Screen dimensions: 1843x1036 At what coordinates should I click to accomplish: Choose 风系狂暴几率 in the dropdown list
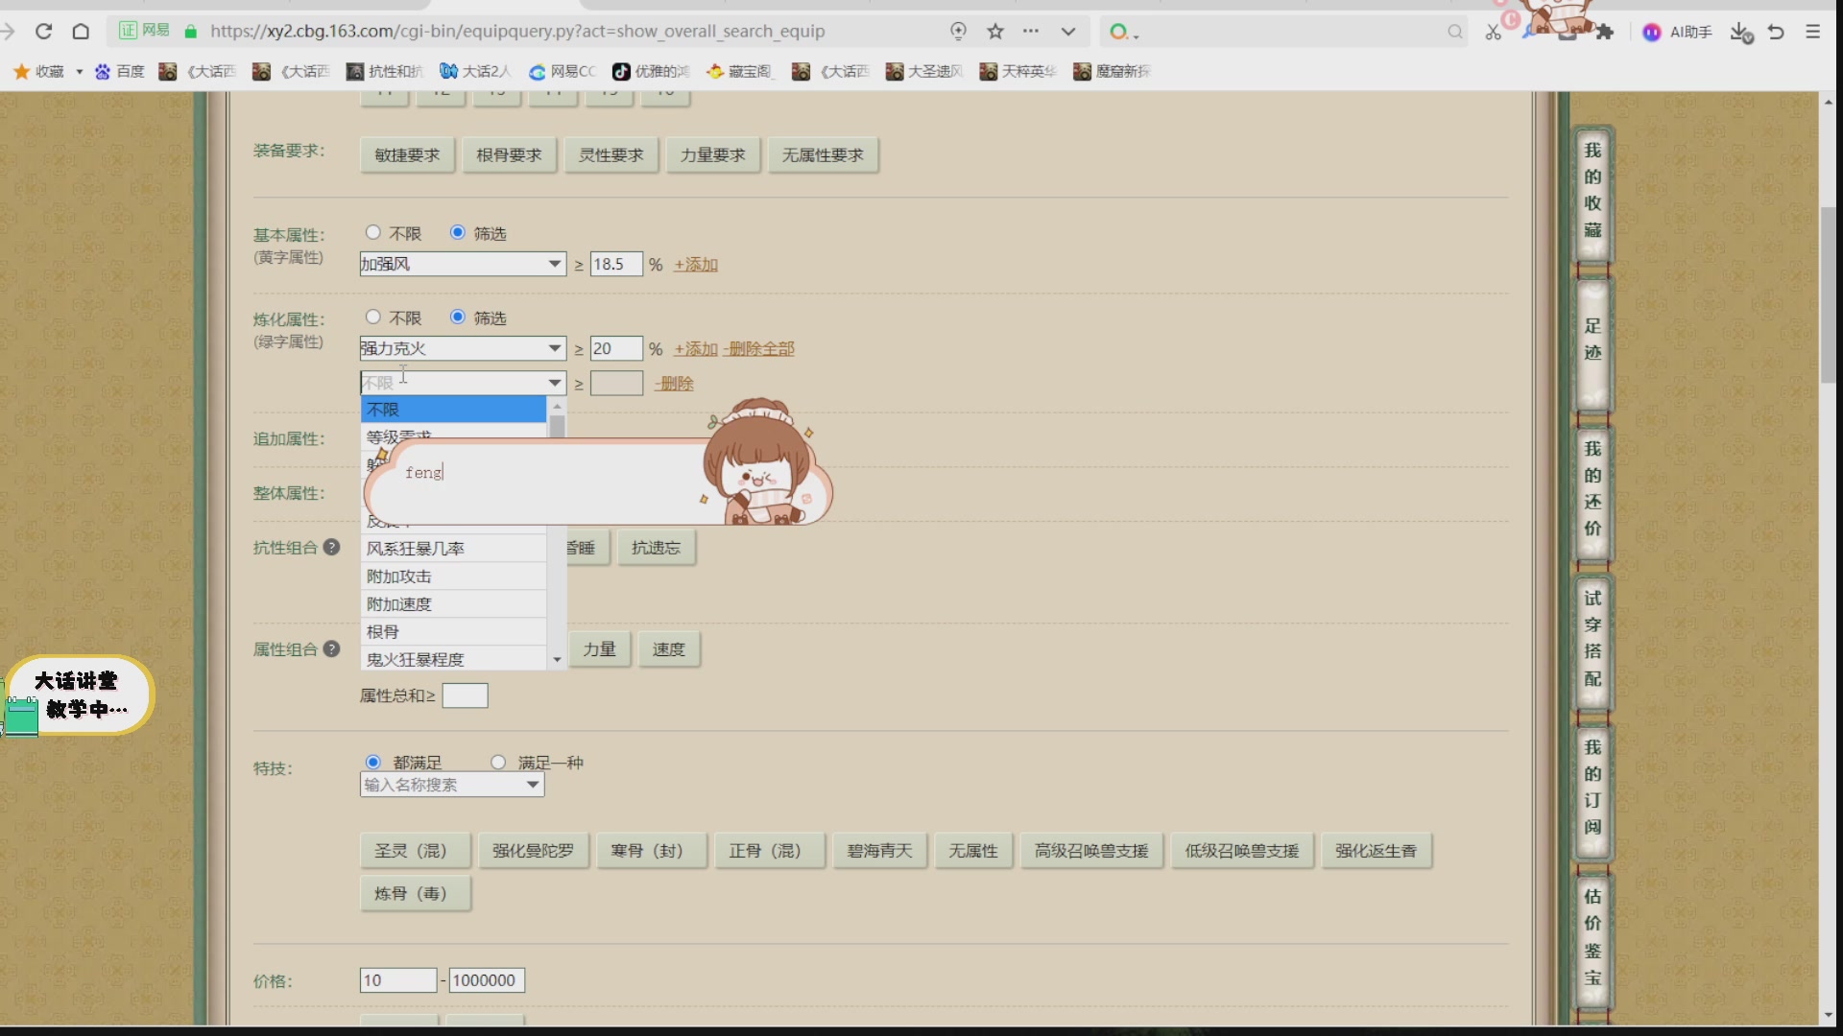[x=453, y=549]
